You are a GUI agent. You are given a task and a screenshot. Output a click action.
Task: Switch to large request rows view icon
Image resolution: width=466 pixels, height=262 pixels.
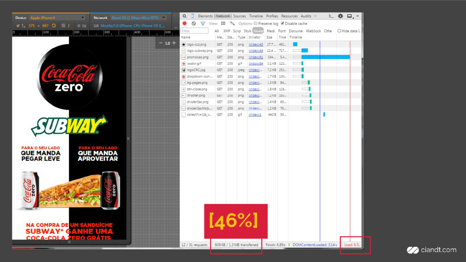click(223, 23)
